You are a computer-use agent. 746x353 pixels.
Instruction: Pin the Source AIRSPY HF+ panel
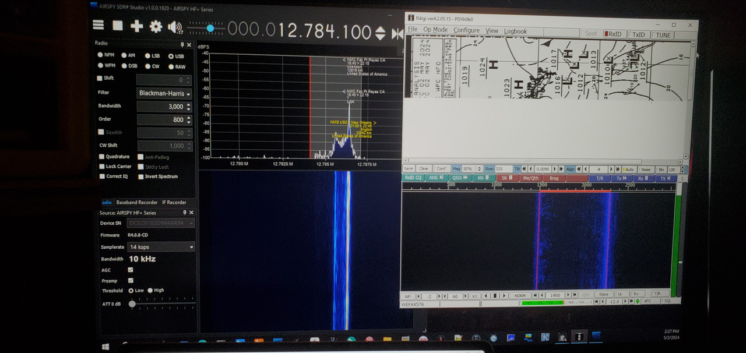point(185,213)
